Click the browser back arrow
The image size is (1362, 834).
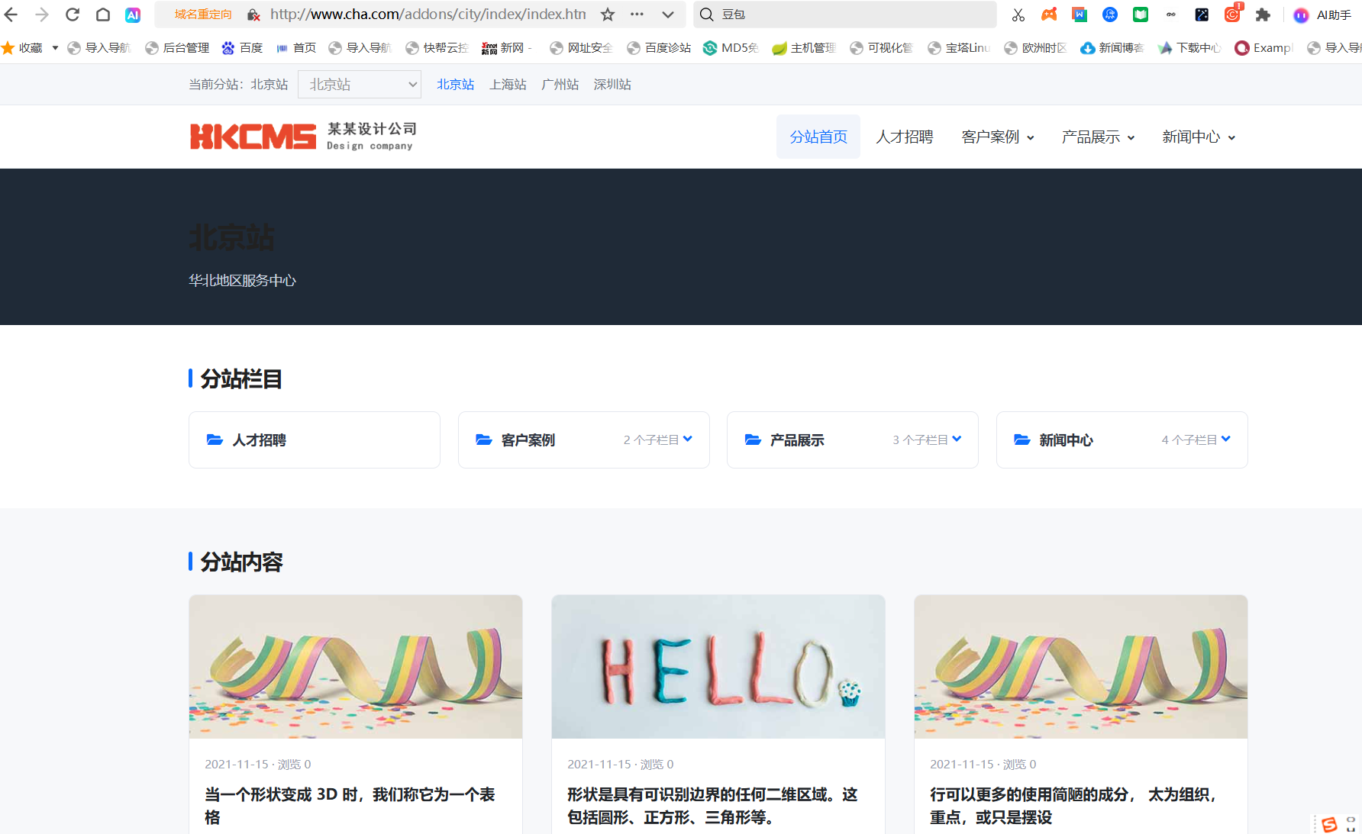(11, 14)
